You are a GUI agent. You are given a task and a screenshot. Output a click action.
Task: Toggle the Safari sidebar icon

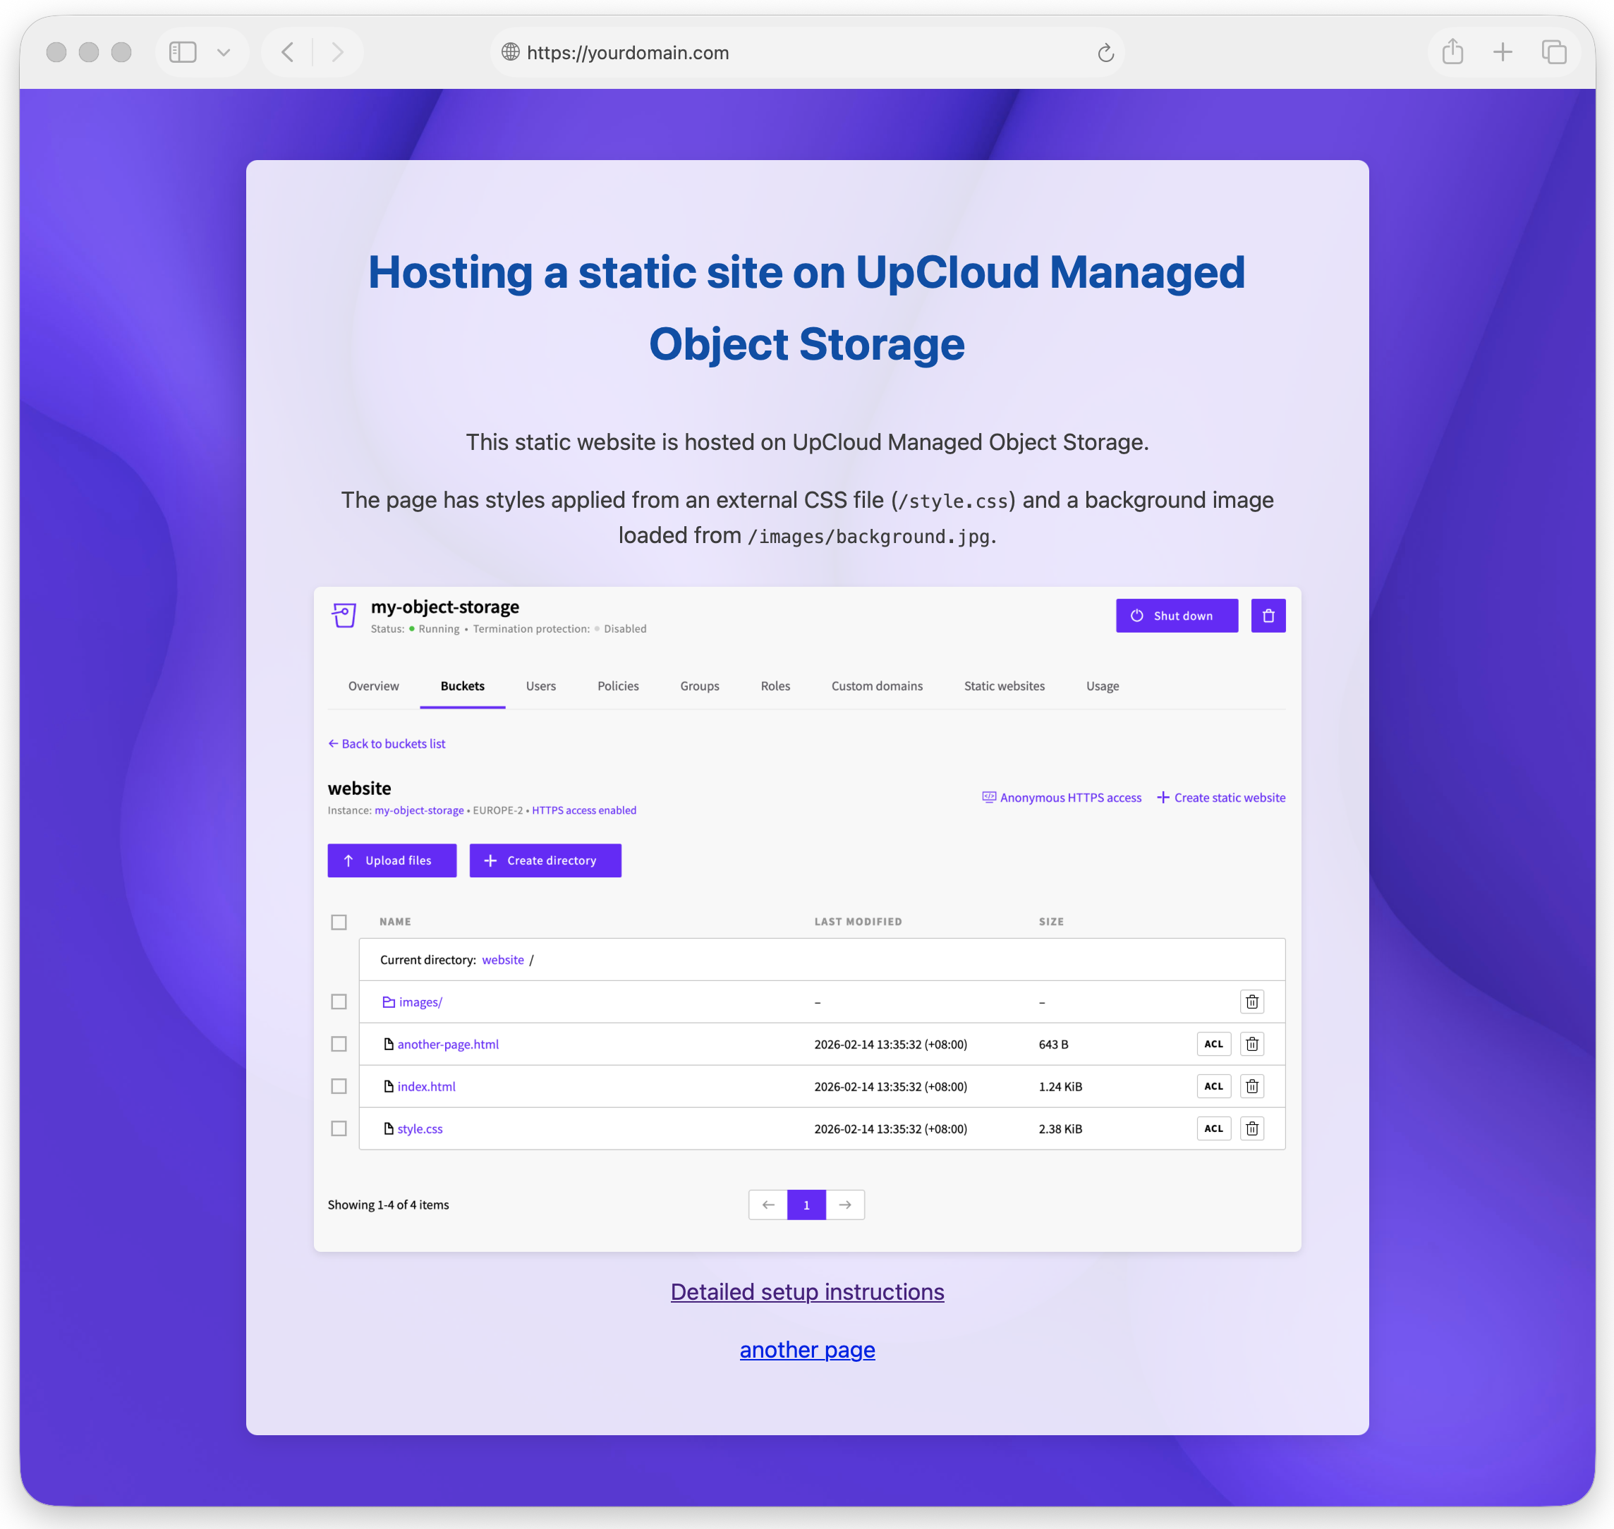point(183,52)
